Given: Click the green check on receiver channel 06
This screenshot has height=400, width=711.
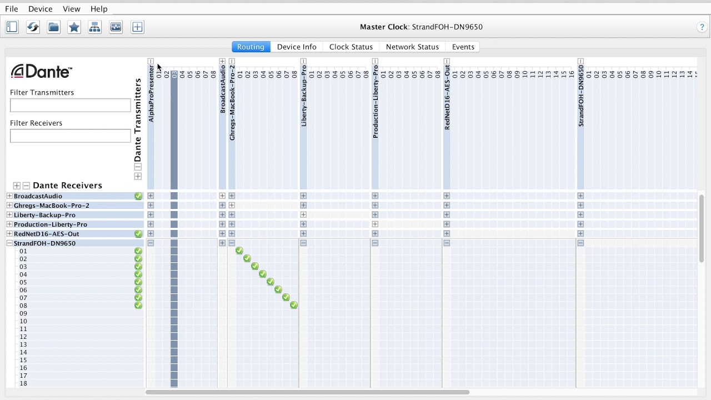Looking at the screenshot, I should pos(138,290).
